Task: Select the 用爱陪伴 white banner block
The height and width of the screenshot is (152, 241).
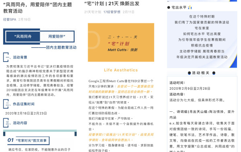Action: 57,37
